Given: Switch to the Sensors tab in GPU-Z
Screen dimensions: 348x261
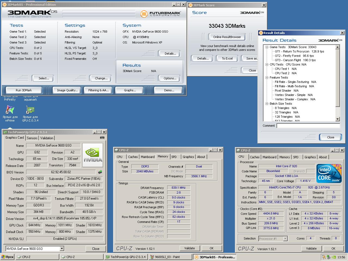Looking at the screenshot, I should pos(32,138).
